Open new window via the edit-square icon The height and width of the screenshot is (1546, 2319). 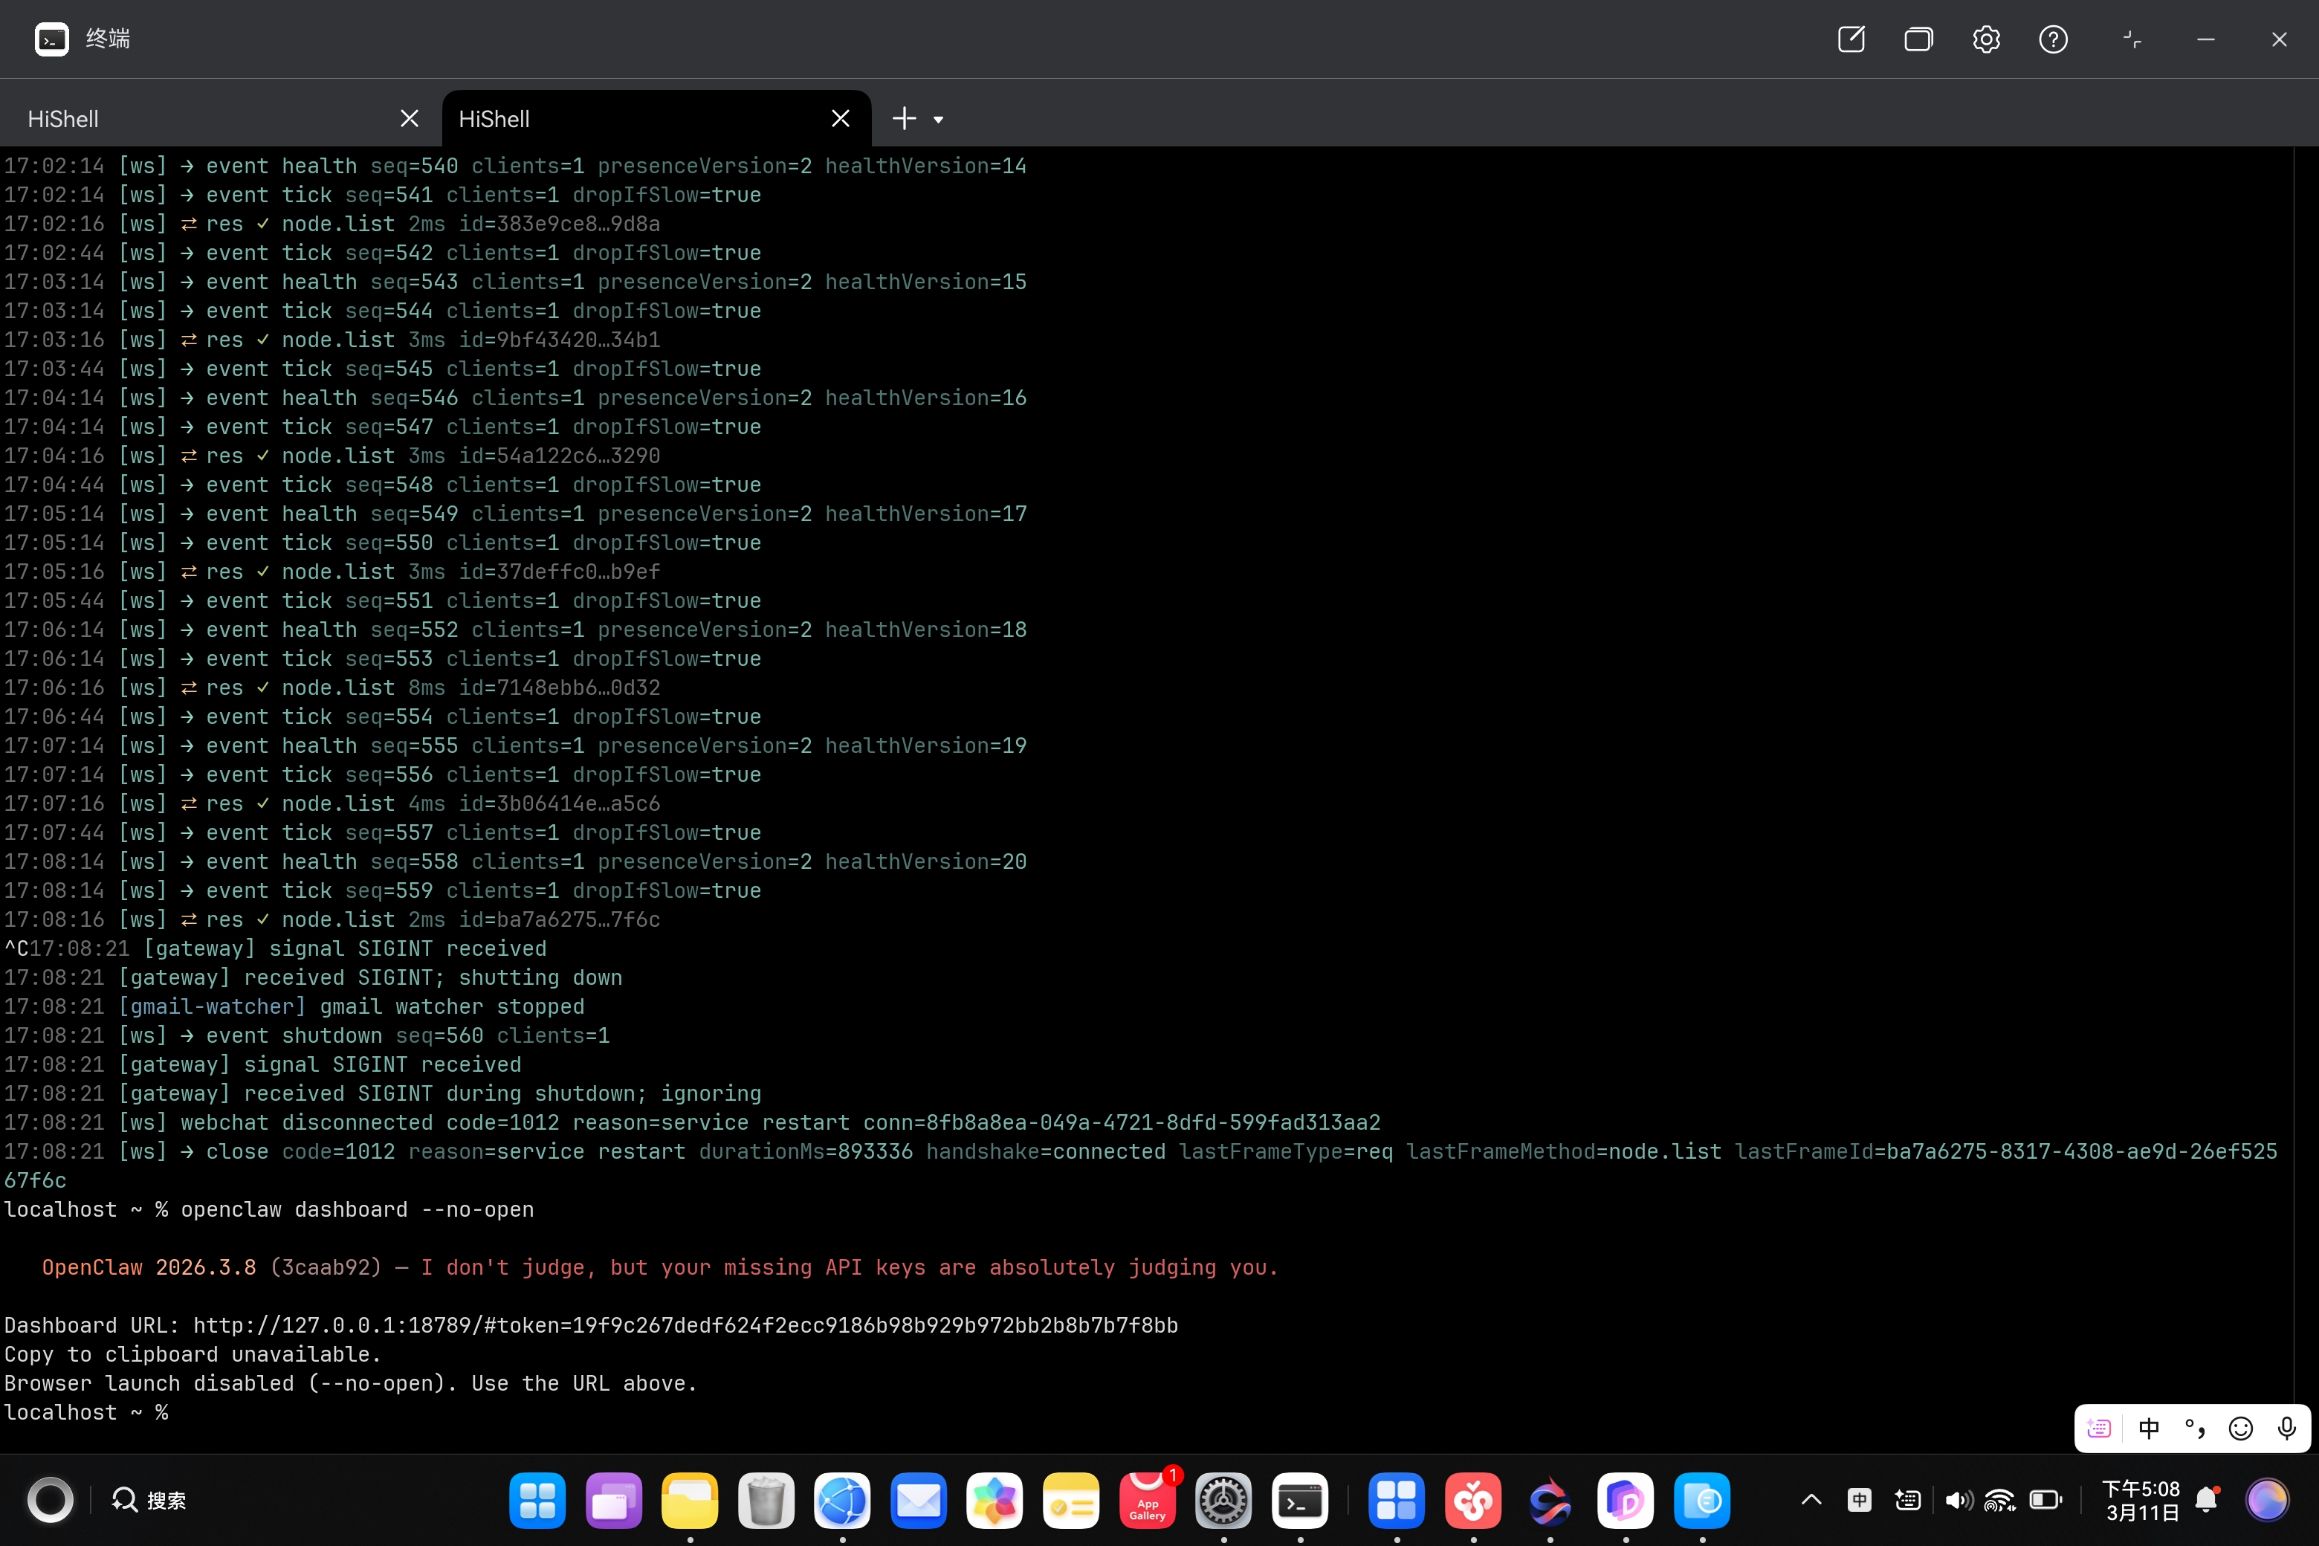click(1851, 39)
